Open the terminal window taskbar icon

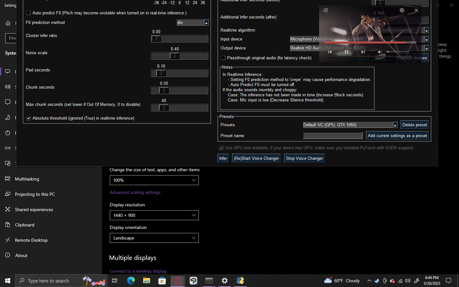tap(209, 281)
